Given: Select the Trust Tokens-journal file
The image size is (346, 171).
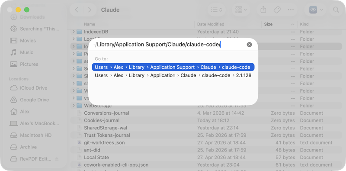Looking at the screenshot, I should point(206,135).
